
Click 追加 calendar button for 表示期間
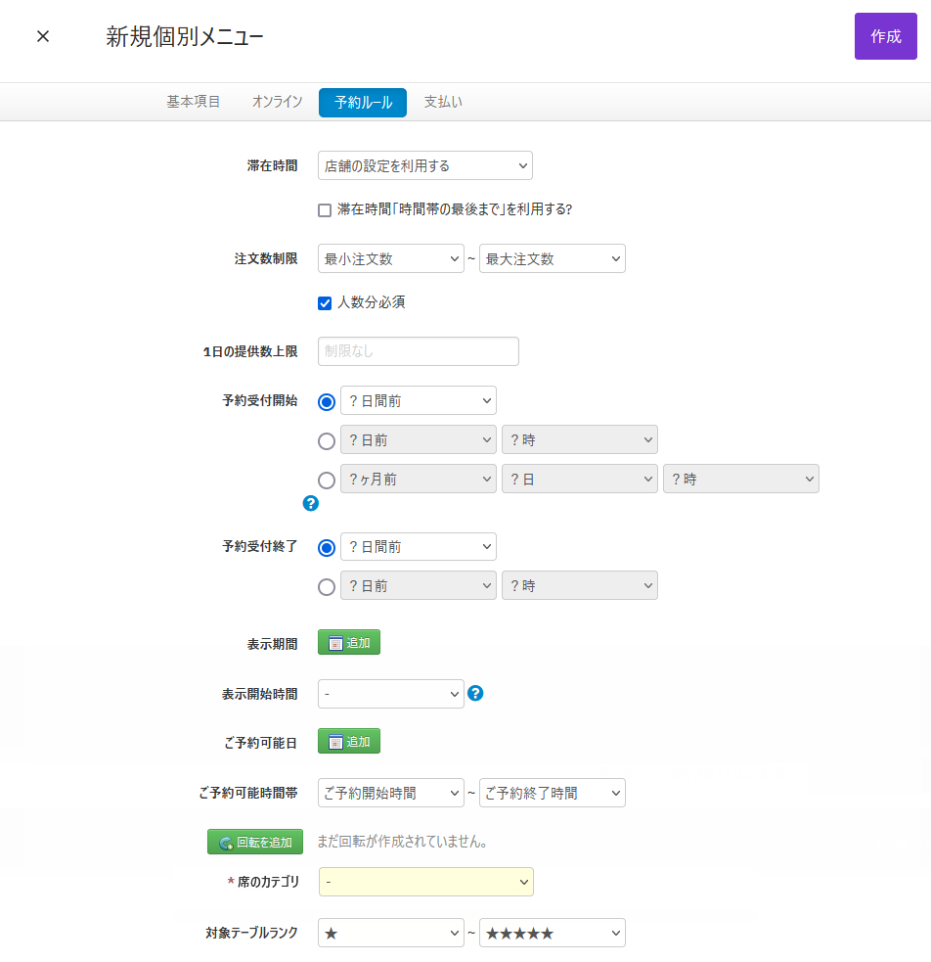click(349, 642)
